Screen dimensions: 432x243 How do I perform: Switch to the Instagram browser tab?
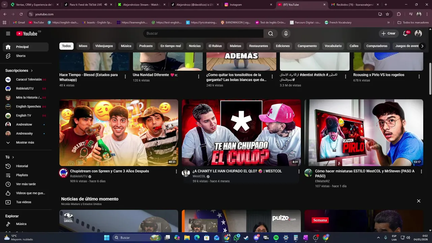(x=248, y=5)
